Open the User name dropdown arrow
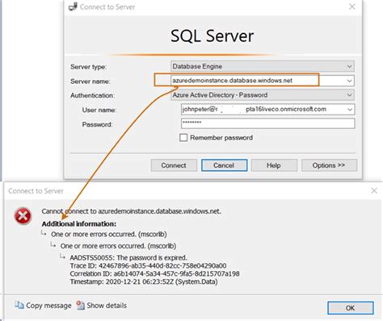The width and height of the screenshot is (383, 321). (350, 110)
